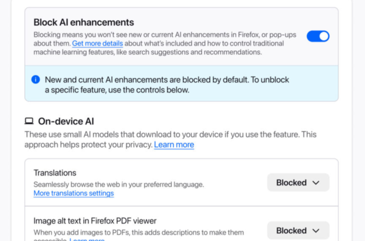Open the Get more details link

[95, 43]
